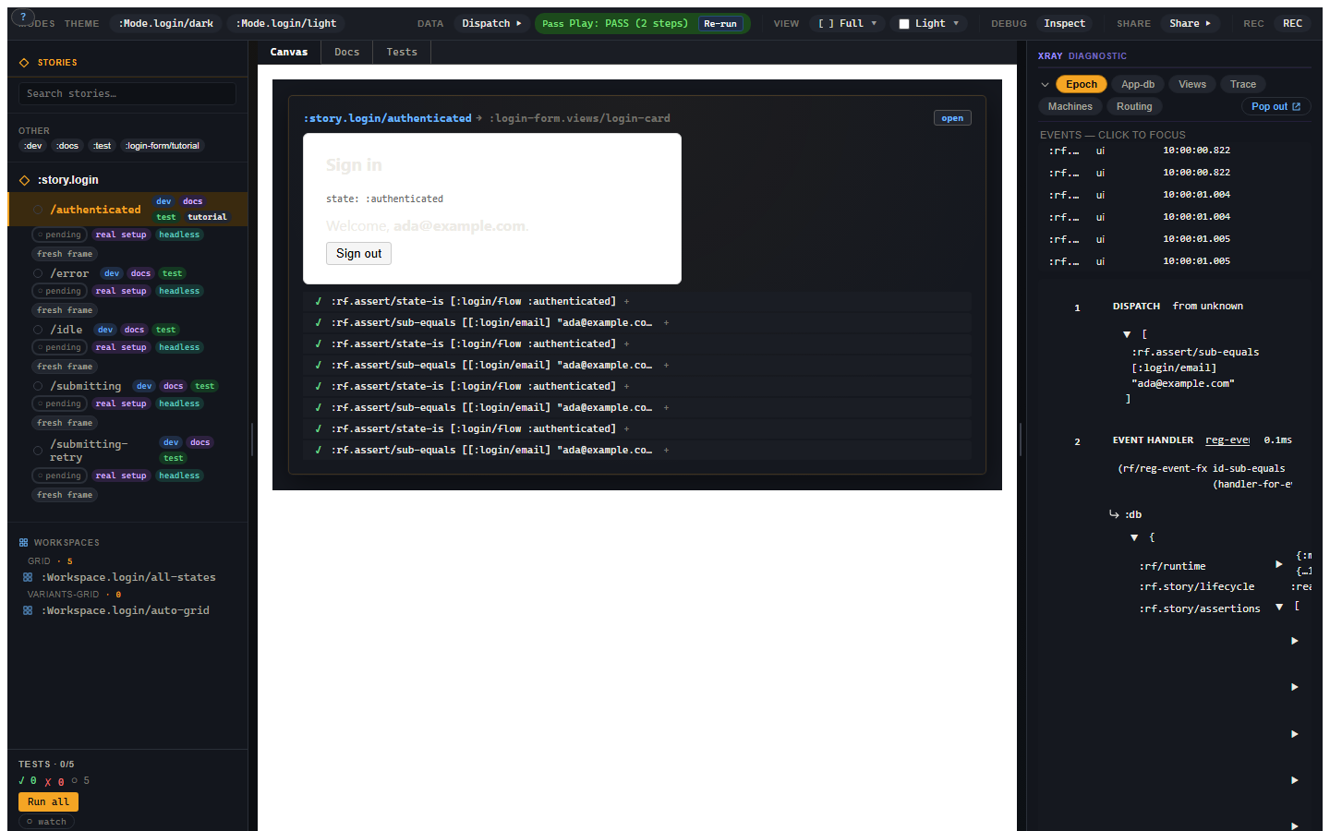Screen dimensions: 1330x831
Task: Filter stories by the :docs tag
Action: click(68, 146)
